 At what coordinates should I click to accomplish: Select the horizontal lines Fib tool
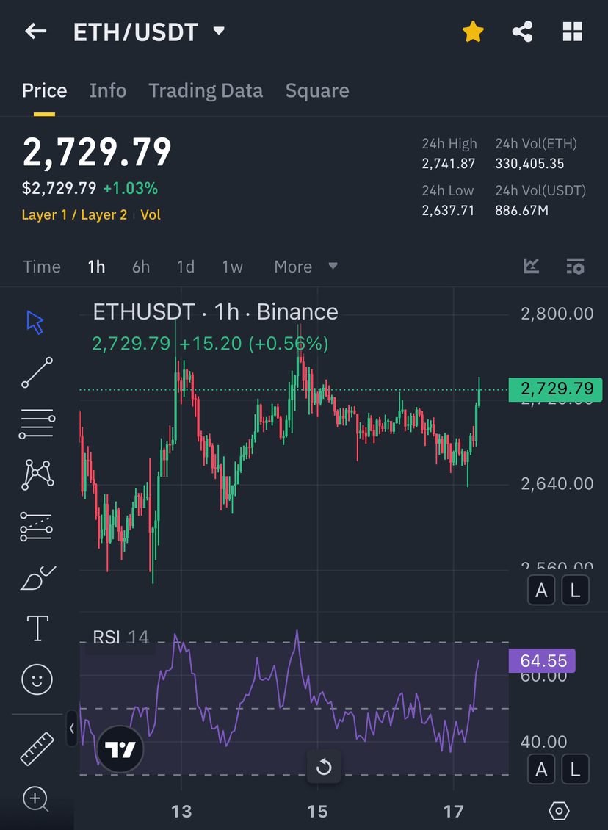37,424
